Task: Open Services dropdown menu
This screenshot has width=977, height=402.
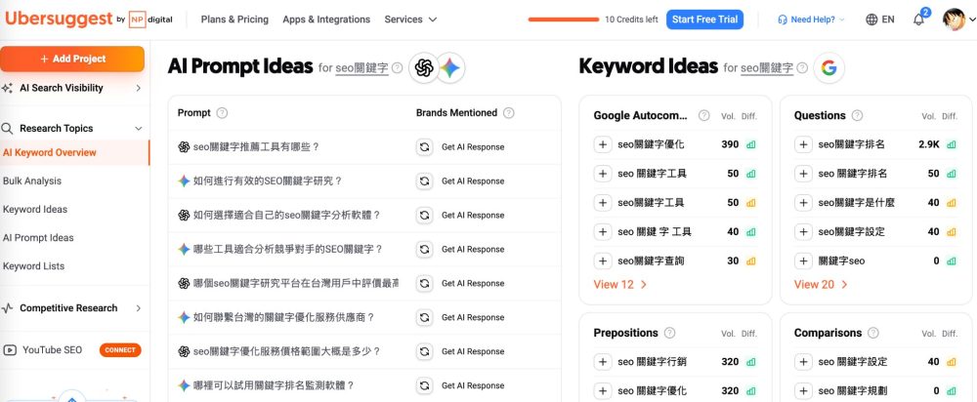Action: 410,20
